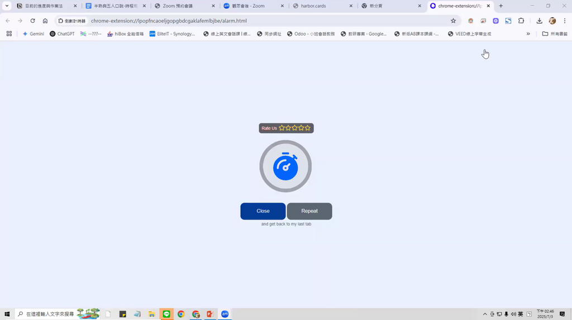The image size is (572, 320).
Task: Show hidden system tray icons
Action: [x=485, y=314]
